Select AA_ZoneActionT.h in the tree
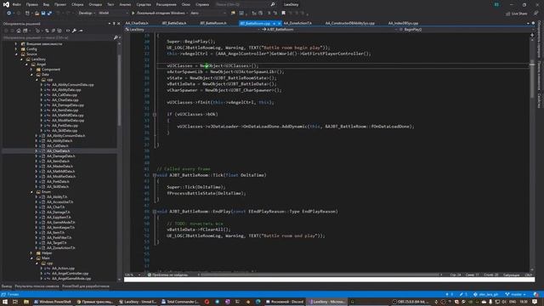The width and height of the screenshot is (544, 306). [x=60, y=247]
